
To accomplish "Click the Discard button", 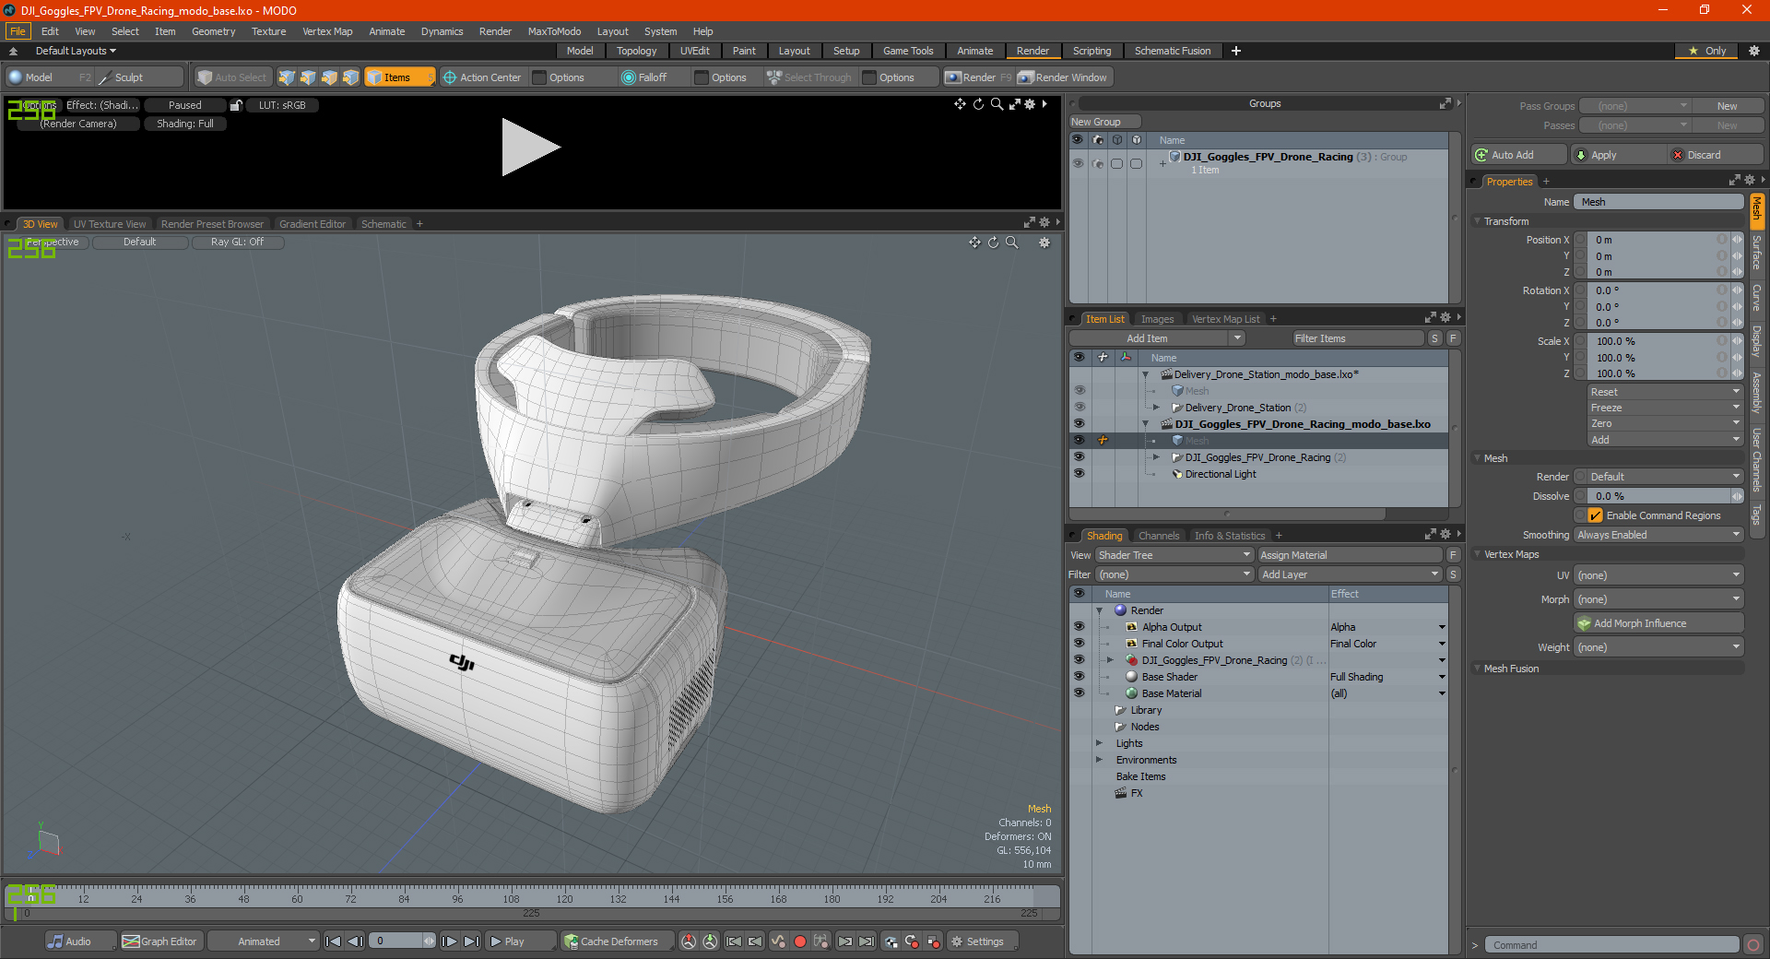I will click(1717, 155).
